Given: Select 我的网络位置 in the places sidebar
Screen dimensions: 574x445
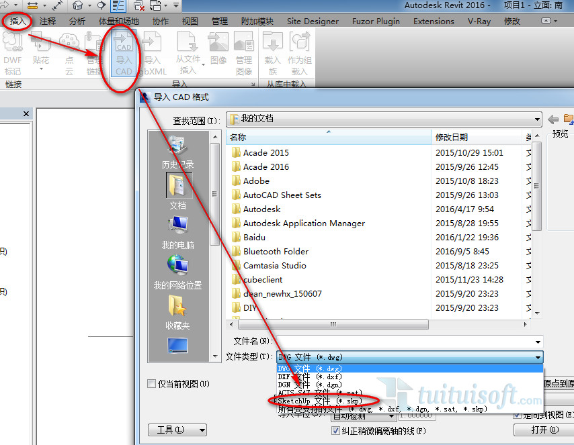Looking at the screenshot, I should tap(177, 272).
